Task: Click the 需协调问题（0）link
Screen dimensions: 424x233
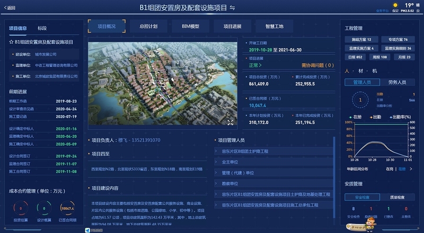Action: click(x=317, y=66)
